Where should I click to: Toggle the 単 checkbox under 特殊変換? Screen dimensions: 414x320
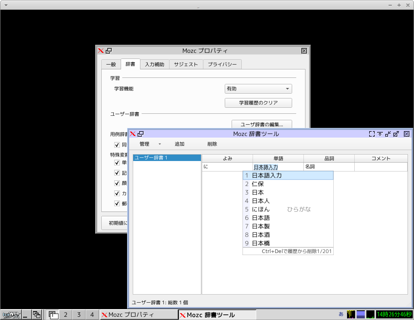(117, 163)
